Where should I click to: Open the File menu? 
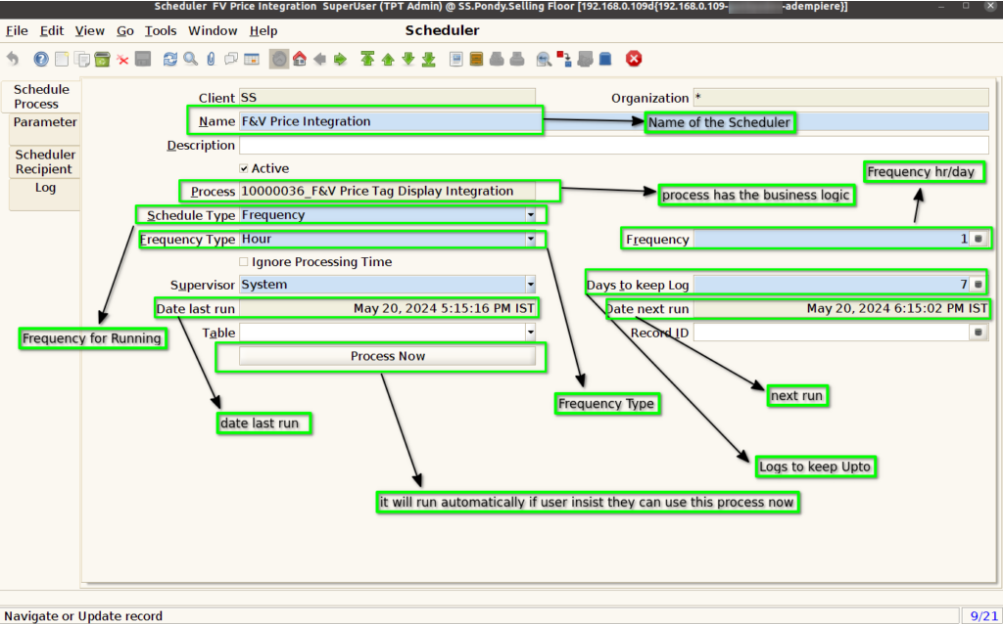coord(17,30)
